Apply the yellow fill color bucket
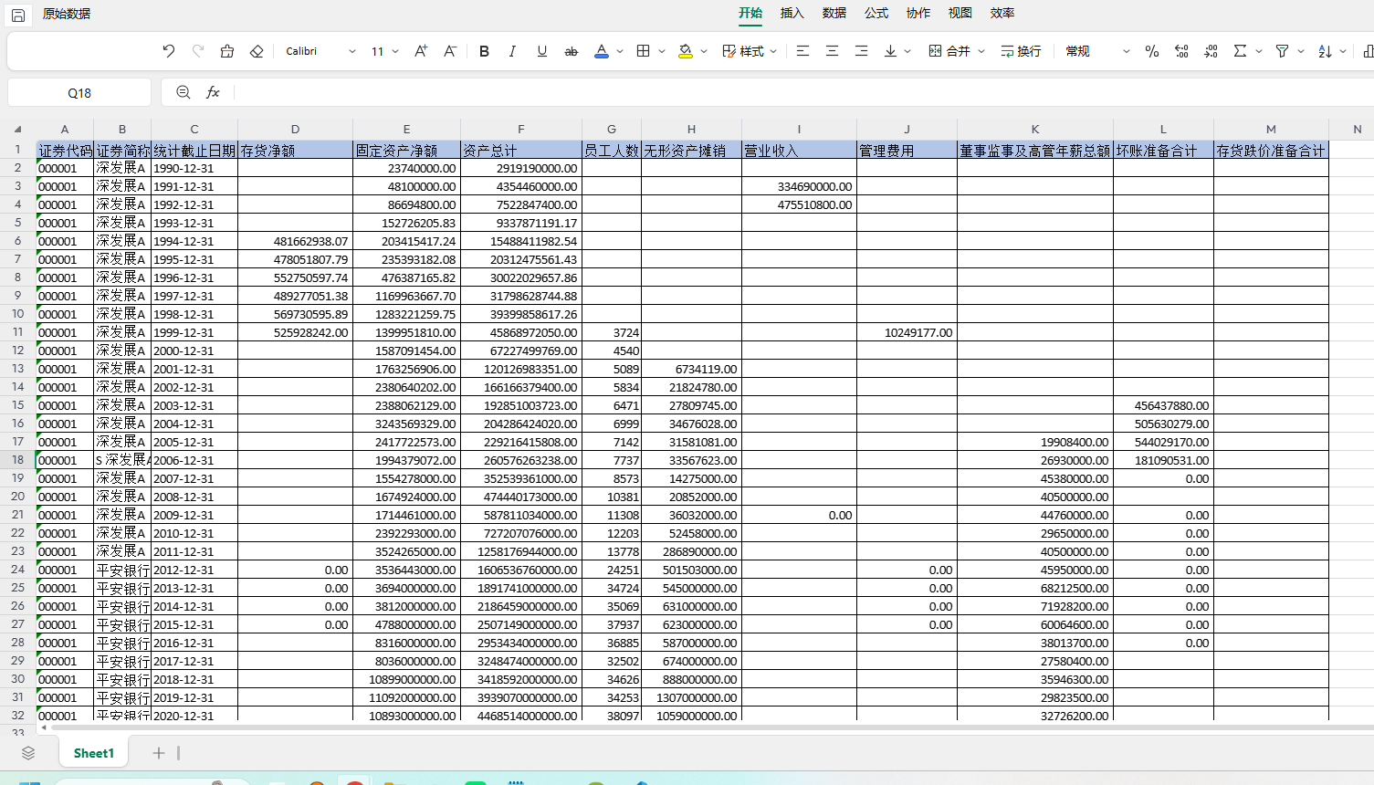 (x=686, y=51)
